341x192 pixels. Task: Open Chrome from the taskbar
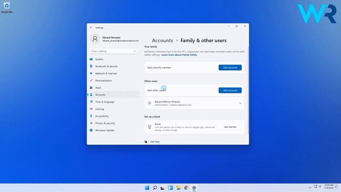pyautogui.click(x=186, y=188)
